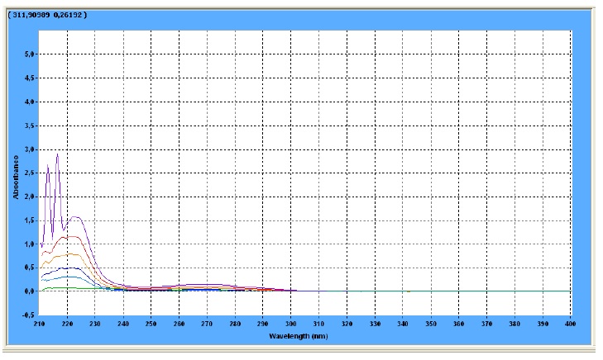
Task: Click the Wavelength (nm) axis title
Action: click(305, 336)
